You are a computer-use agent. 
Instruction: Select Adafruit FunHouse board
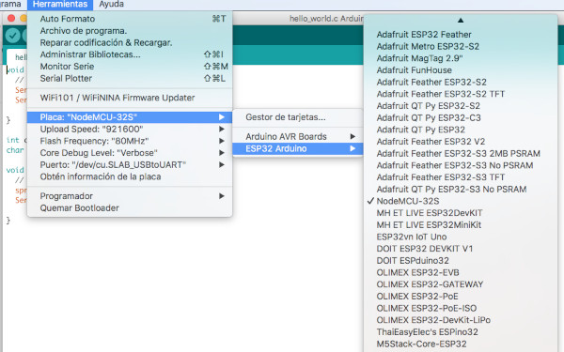coord(461,70)
